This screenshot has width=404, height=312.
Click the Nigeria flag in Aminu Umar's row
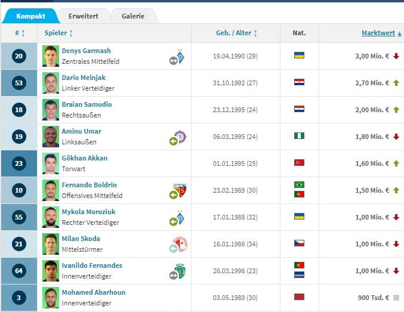point(299,136)
